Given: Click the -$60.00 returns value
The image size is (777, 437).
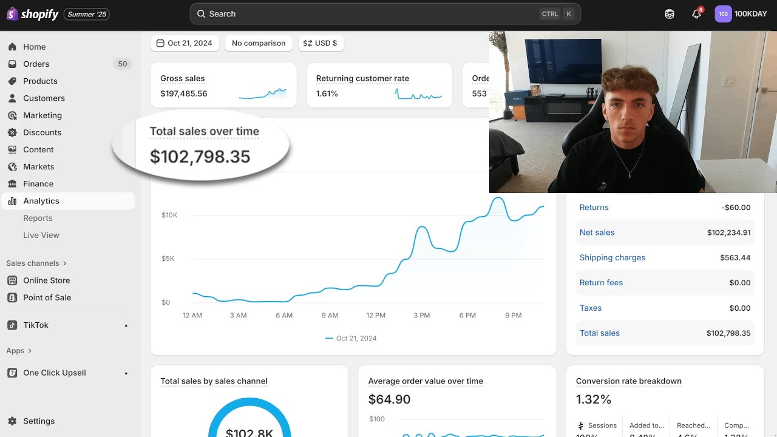Looking at the screenshot, I should (736, 208).
